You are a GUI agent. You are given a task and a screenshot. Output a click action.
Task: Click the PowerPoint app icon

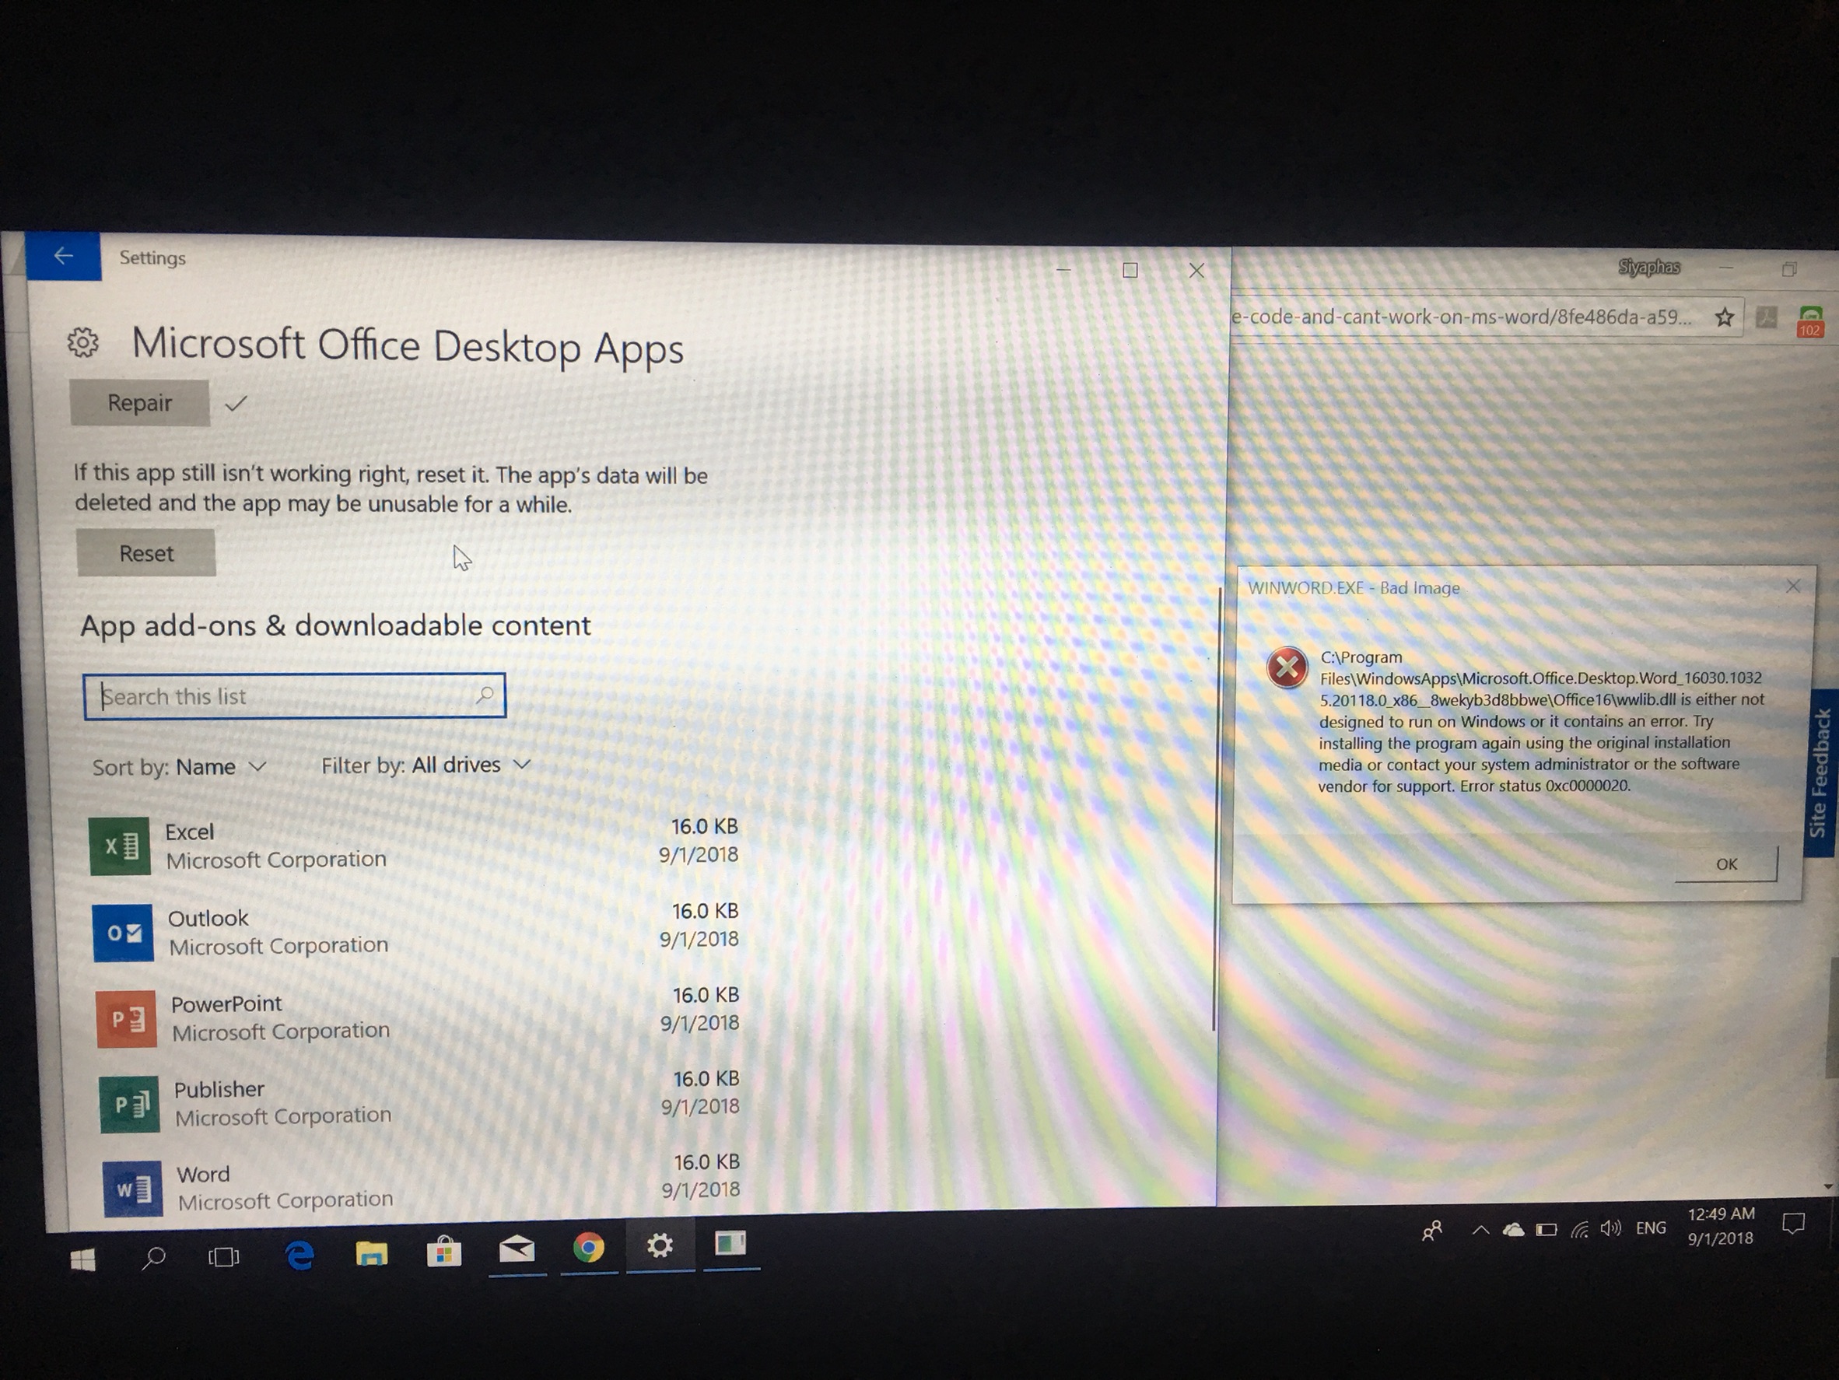tap(126, 1018)
